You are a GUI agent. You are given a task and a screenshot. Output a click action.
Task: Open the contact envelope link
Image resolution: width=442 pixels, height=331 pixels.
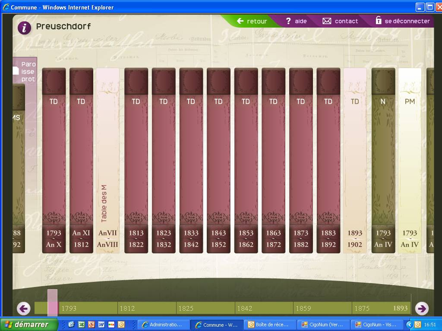(x=341, y=21)
